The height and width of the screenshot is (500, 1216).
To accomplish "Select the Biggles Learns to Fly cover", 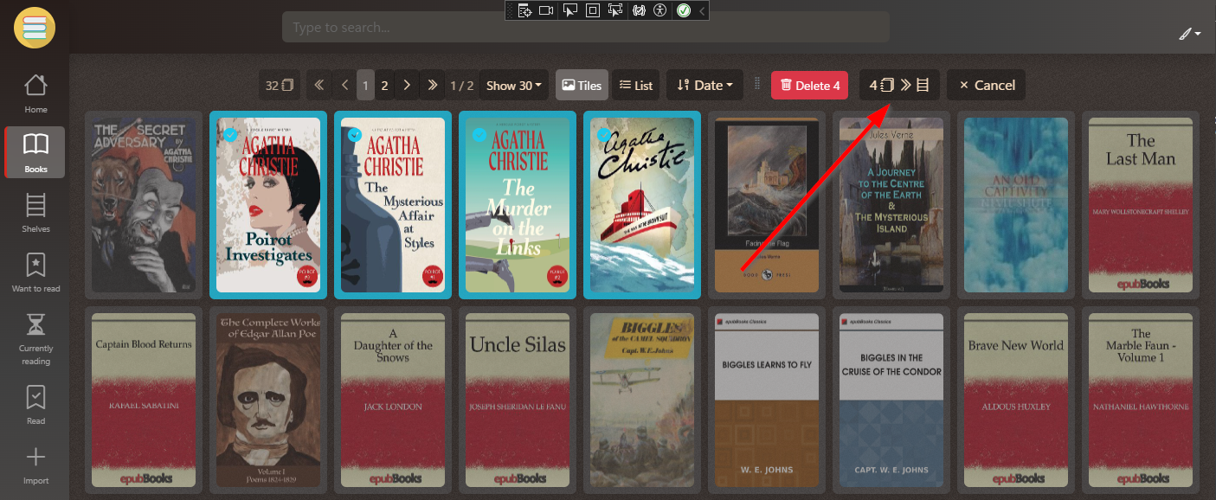I will coord(767,401).
